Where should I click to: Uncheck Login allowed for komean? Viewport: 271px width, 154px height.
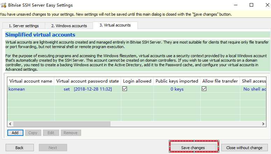pyautogui.click(x=124, y=89)
